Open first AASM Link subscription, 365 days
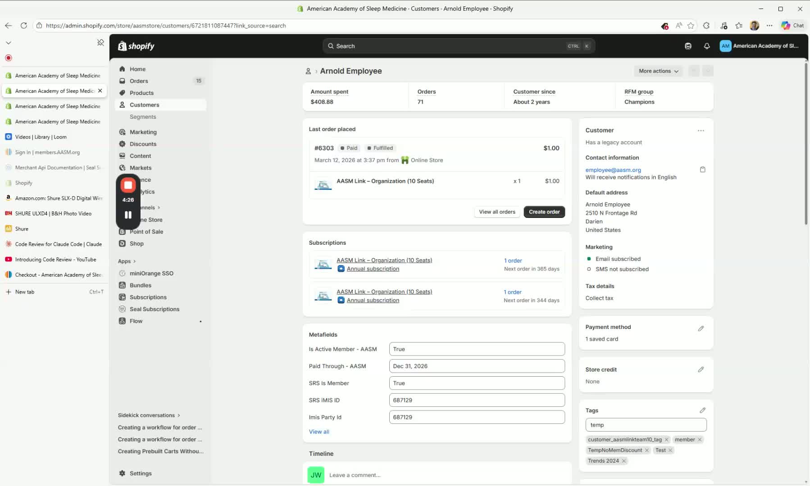 click(384, 261)
